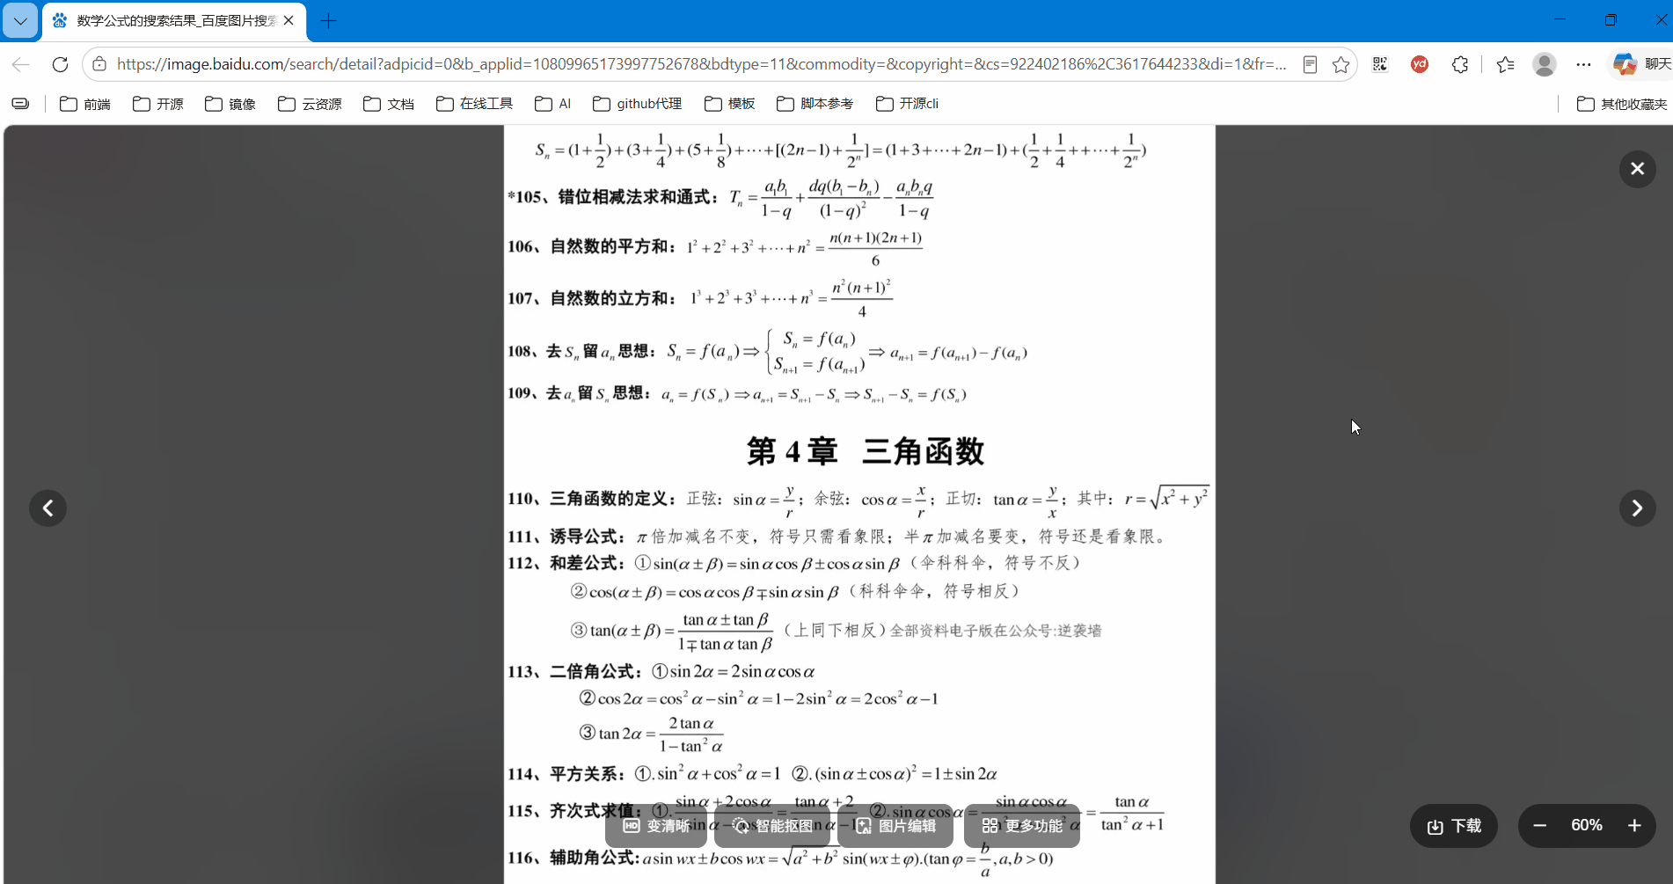Open 模板 bookmarks folder
Image resolution: width=1673 pixels, height=884 pixels.
click(730, 104)
